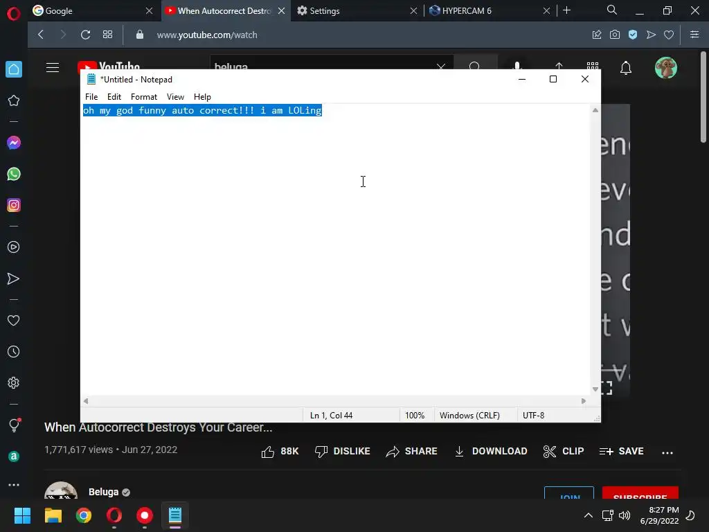Open YouTube hamburger guide menu
This screenshot has height=532, width=709.
53,68
